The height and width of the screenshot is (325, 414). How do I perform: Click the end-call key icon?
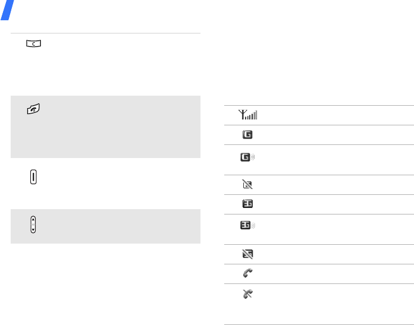[33, 109]
